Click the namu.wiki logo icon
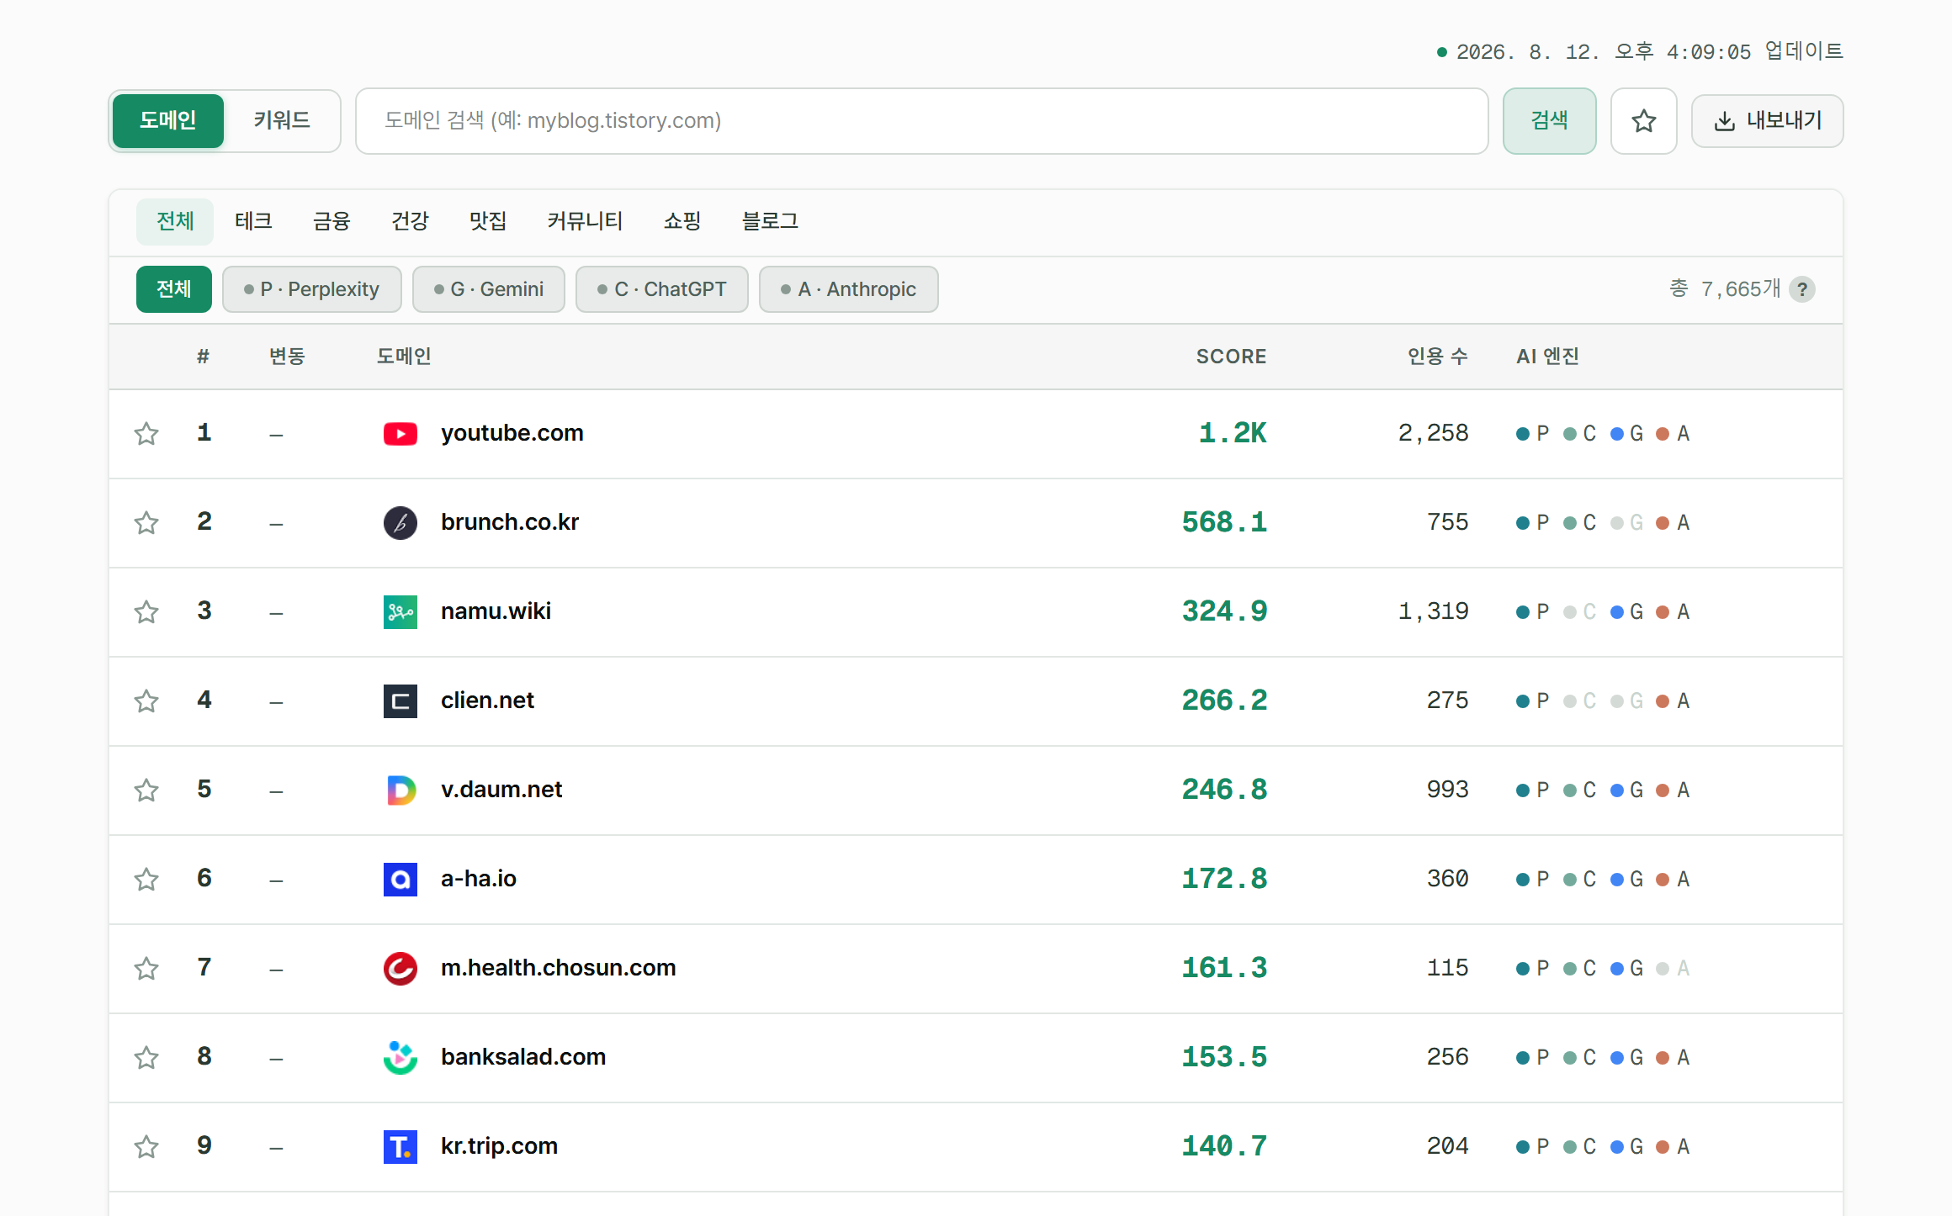The image size is (1952, 1216). pyautogui.click(x=400, y=612)
